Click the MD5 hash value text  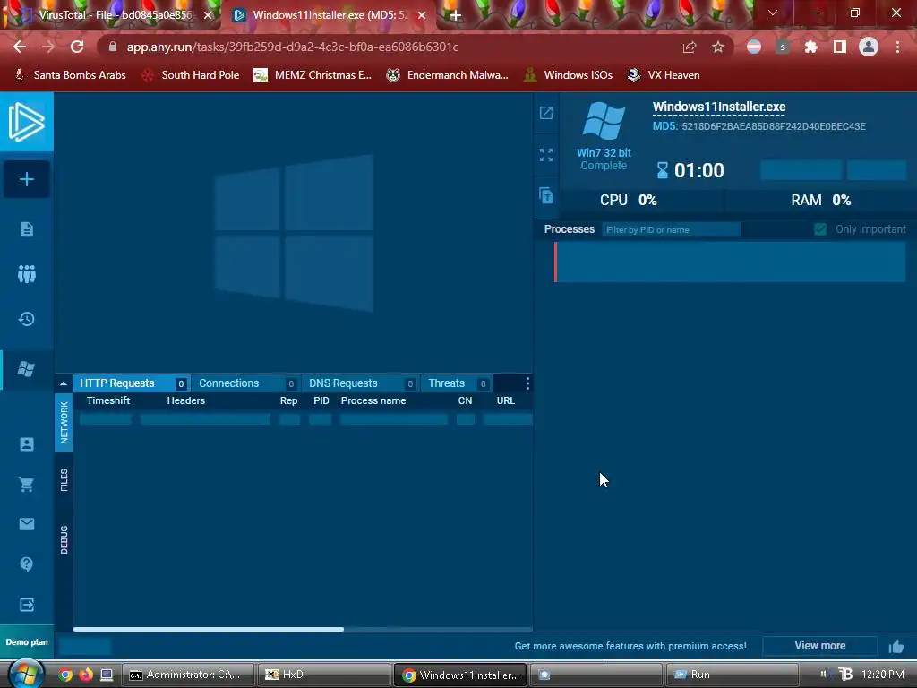(773, 126)
